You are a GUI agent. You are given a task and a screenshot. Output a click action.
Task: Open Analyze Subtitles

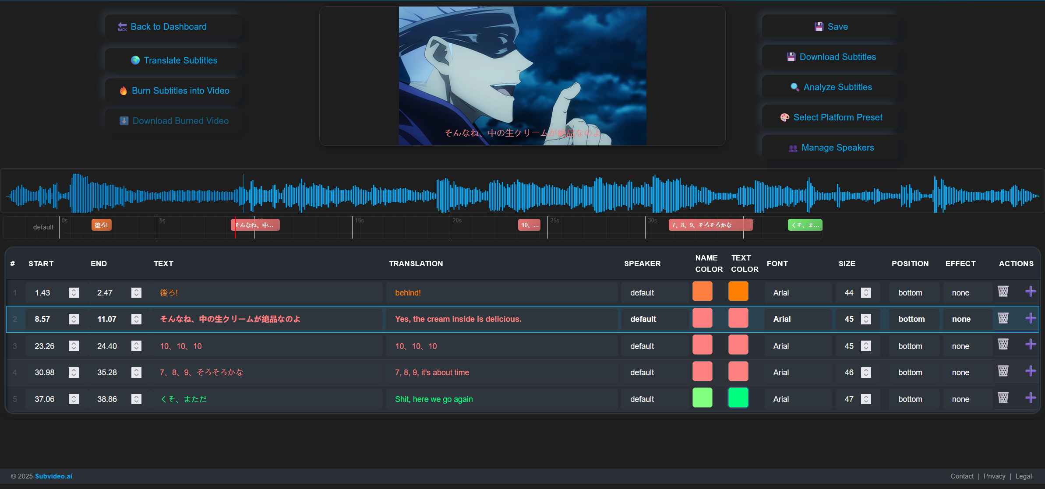coord(830,87)
